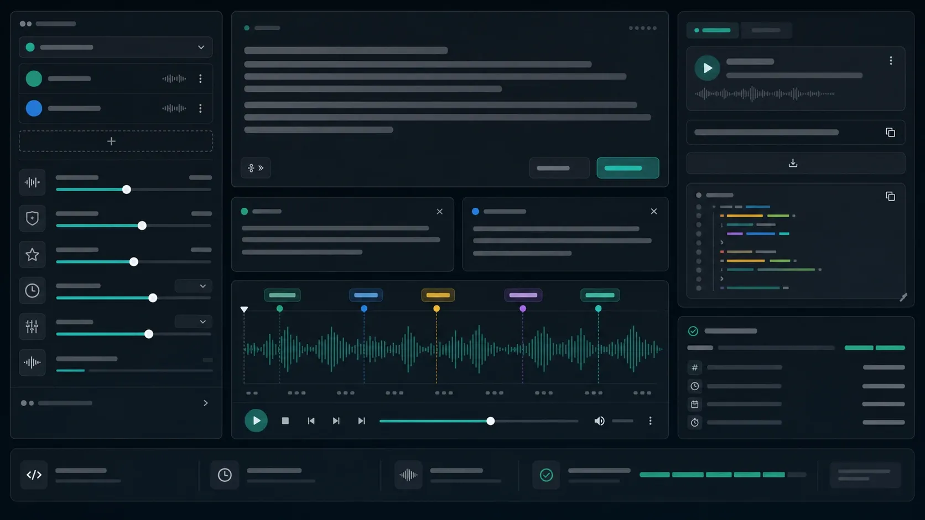The height and width of the screenshot is (520, 925).
Task: Adjust the waveform setting slider handle
Action: (x=127, y=190)
